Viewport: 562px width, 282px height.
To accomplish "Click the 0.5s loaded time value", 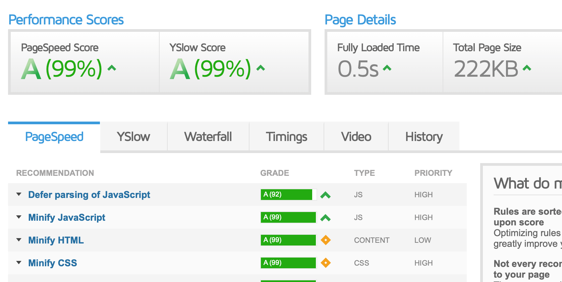I will [358, 69].
